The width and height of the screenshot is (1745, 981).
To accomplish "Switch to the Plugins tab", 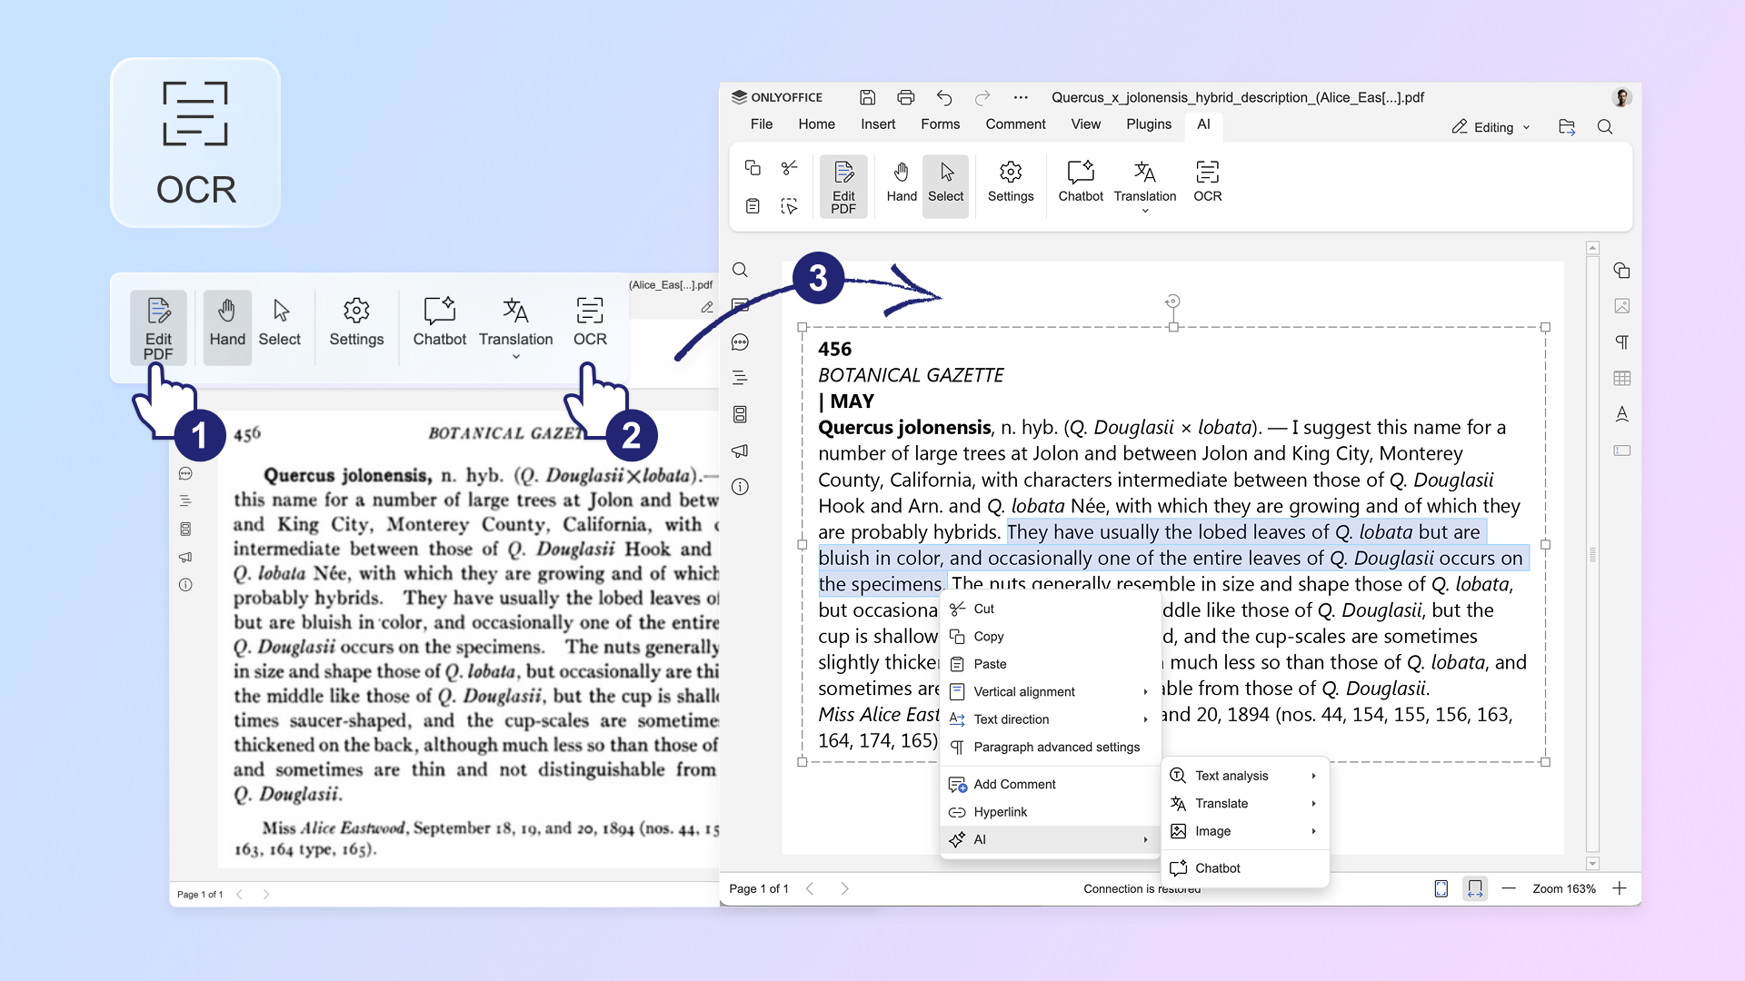I will [x=1149, y=124].
